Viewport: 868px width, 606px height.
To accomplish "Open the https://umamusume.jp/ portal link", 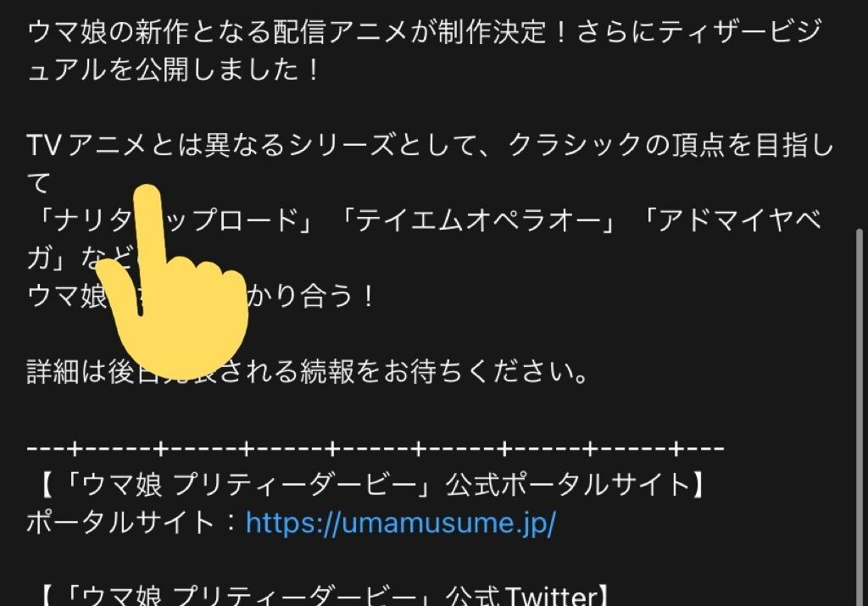I will click(401, 523).
